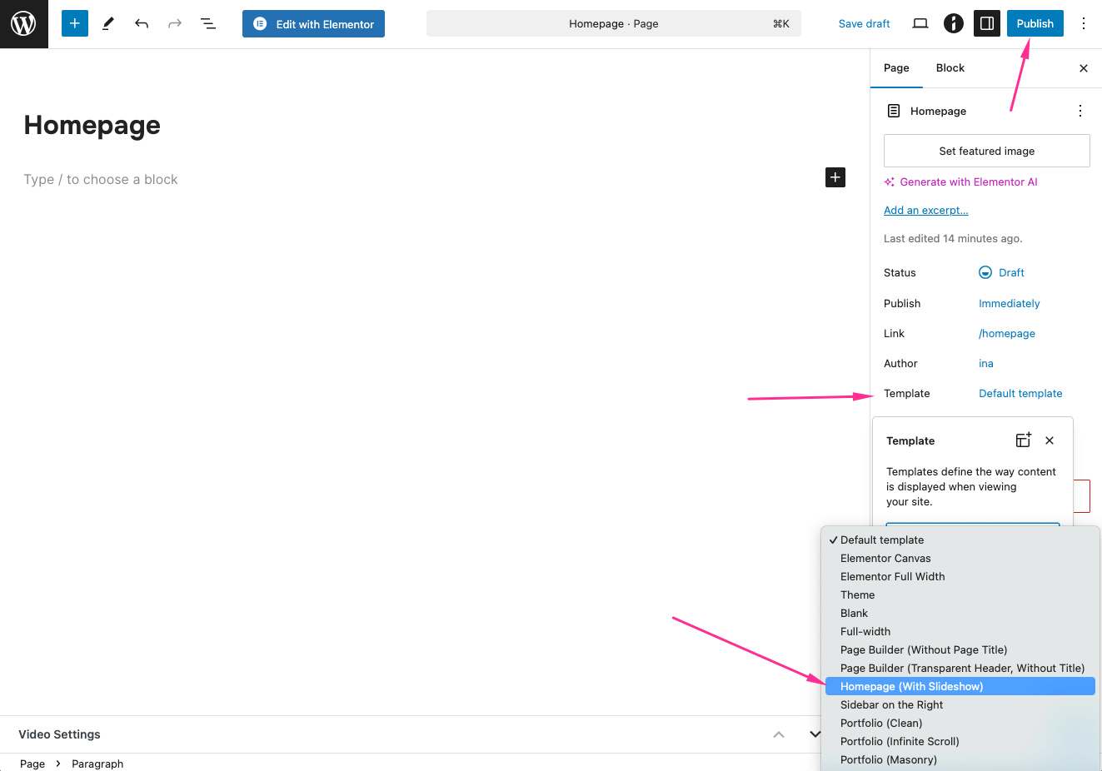Toggle the Draft status setting
The image size is (1102, 771).
[x=1002, y=273]
